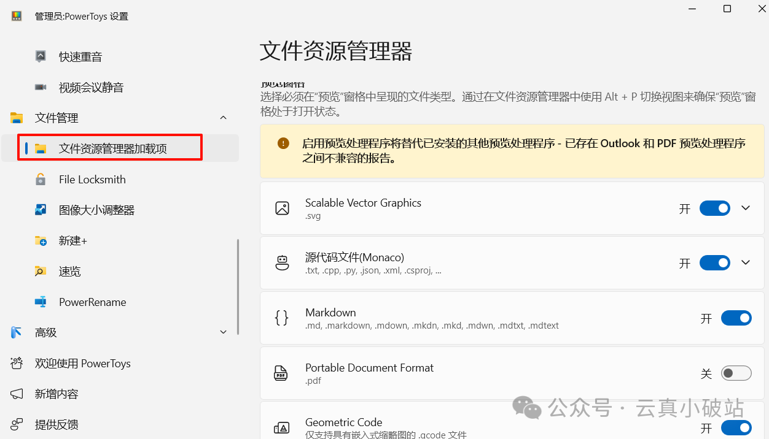Click the PowerRename icon
Viewport: 769px width, 439px height.
tap(41, 302)
